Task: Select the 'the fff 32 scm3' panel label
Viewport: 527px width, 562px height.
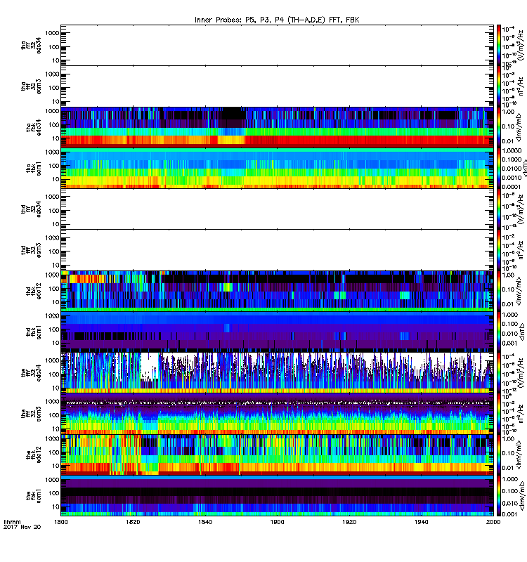Action: click(x=31, y=414)
